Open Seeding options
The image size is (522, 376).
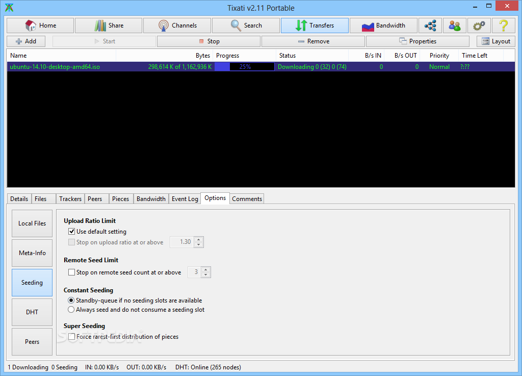32,283
